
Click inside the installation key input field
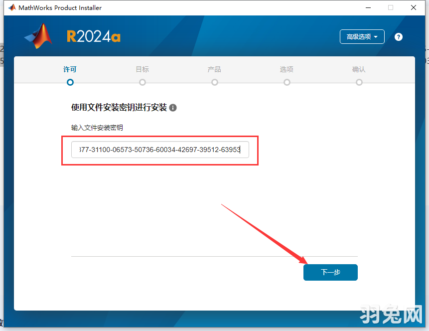pos(159,150)
